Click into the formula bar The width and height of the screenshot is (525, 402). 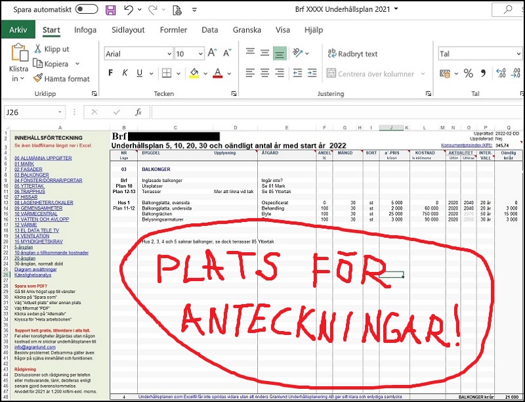click(x=337, y=112)
